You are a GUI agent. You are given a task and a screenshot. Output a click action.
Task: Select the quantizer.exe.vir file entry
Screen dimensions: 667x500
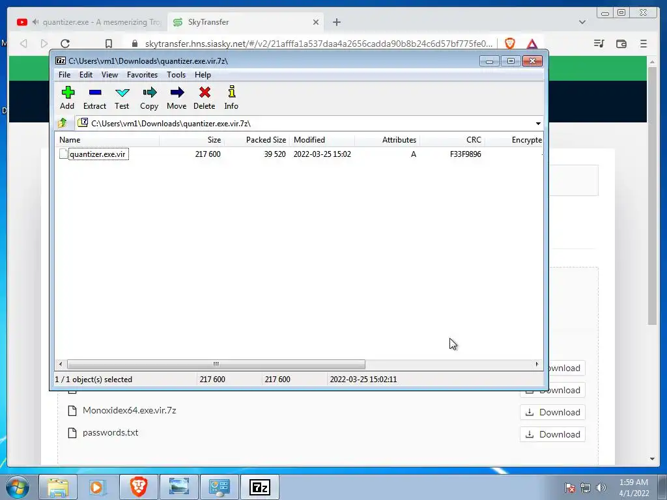click(x=98, y=154)
